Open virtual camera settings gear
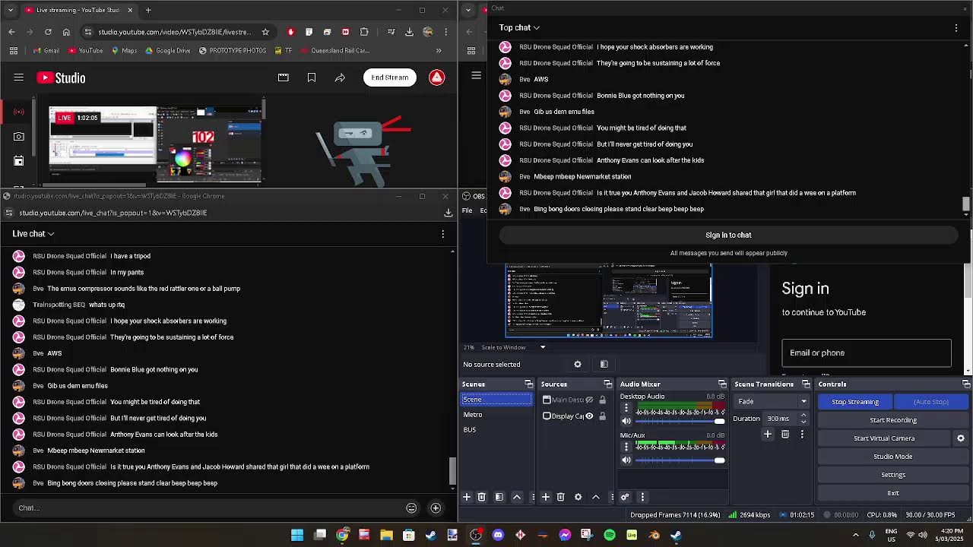 pyautogui.click(x=961, y=438)
